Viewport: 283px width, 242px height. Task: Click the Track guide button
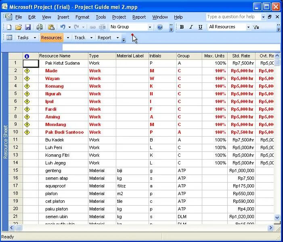[80, 38]
